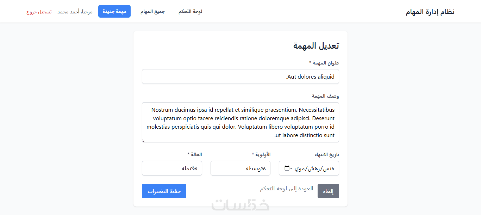The image size is (481, 215).
Task: Click the مرحباً، أحمد محمد greeting text
Action: (x=75, y=12)
